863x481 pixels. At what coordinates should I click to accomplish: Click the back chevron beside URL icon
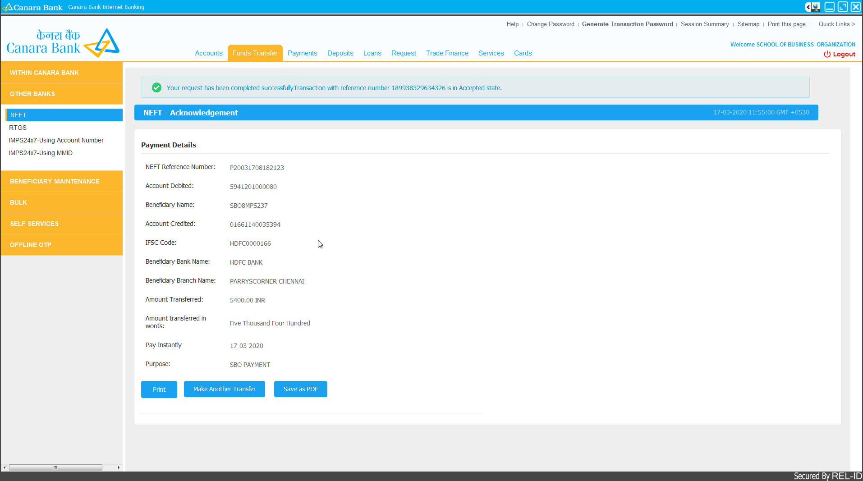pos(808,7)
